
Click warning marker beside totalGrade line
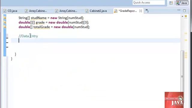click(5, 27)
